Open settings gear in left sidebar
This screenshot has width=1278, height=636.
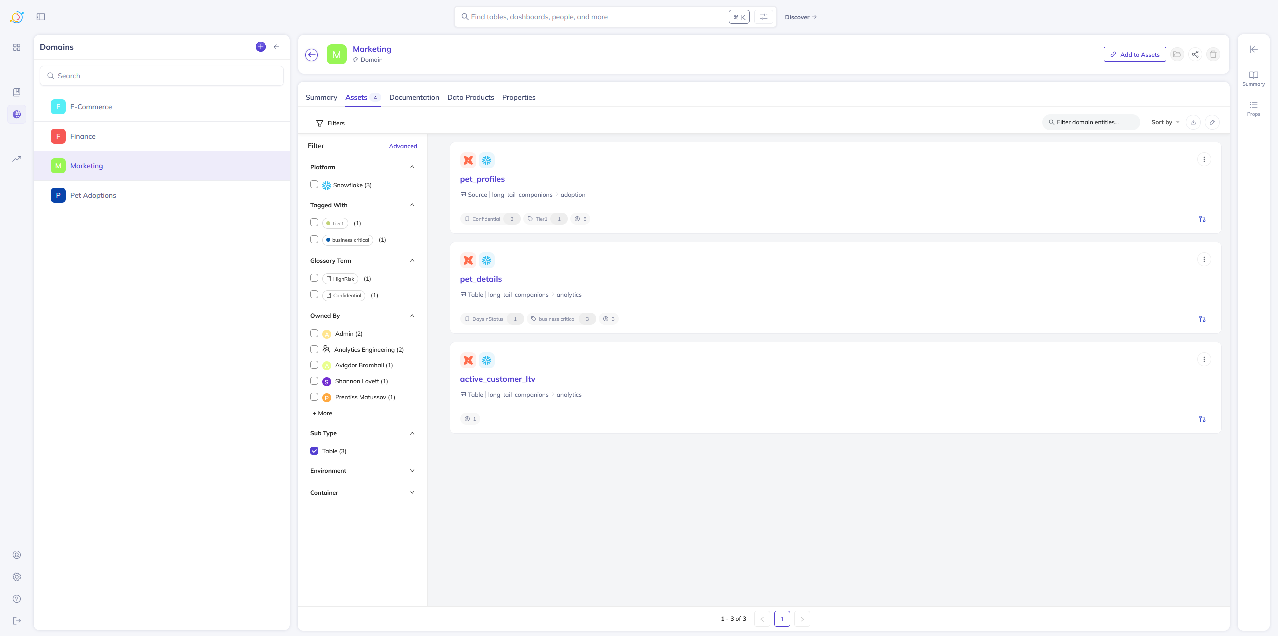(17, 577)
